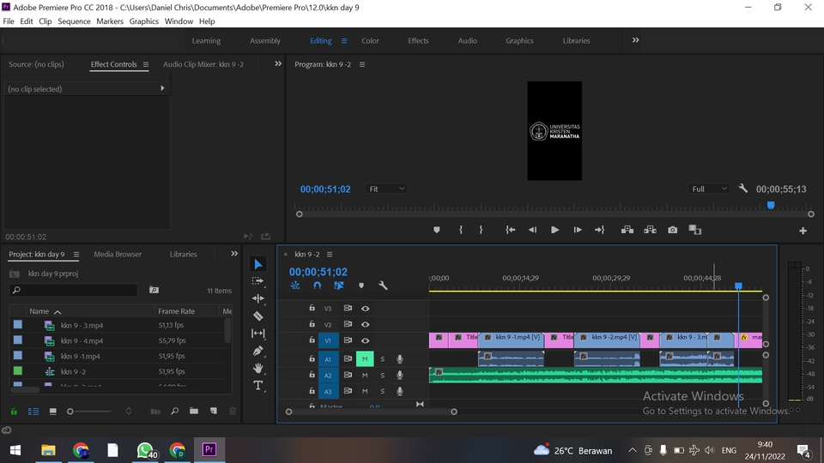Open Editing workspace menu icon
The image size is (824, 463).
[x=343, y=40]
